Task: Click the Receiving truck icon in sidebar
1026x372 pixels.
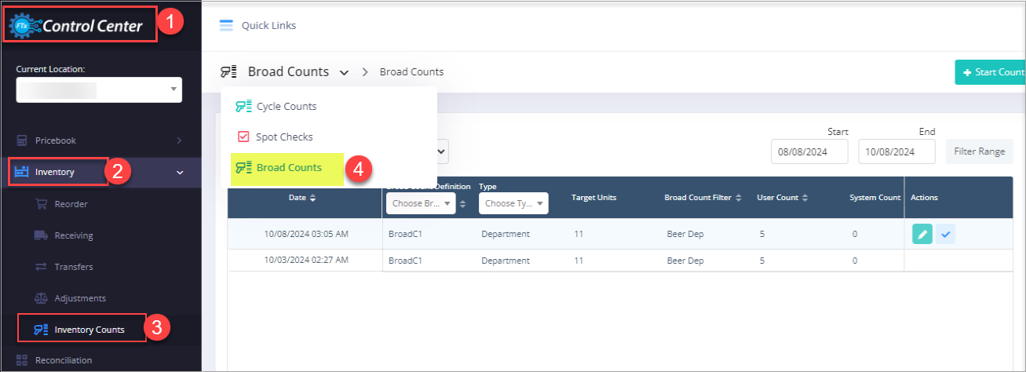Action: click(x=42, y=235)
